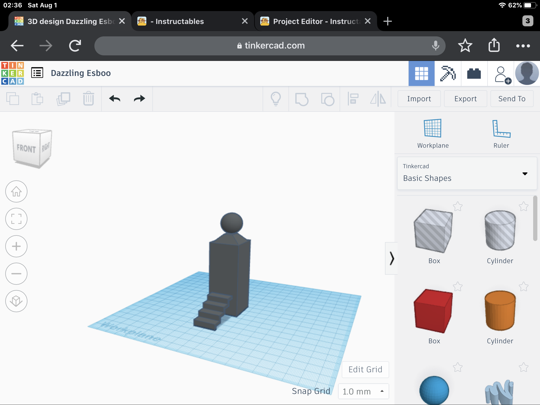Click the Edit Grid button

(x=365, y=369)
